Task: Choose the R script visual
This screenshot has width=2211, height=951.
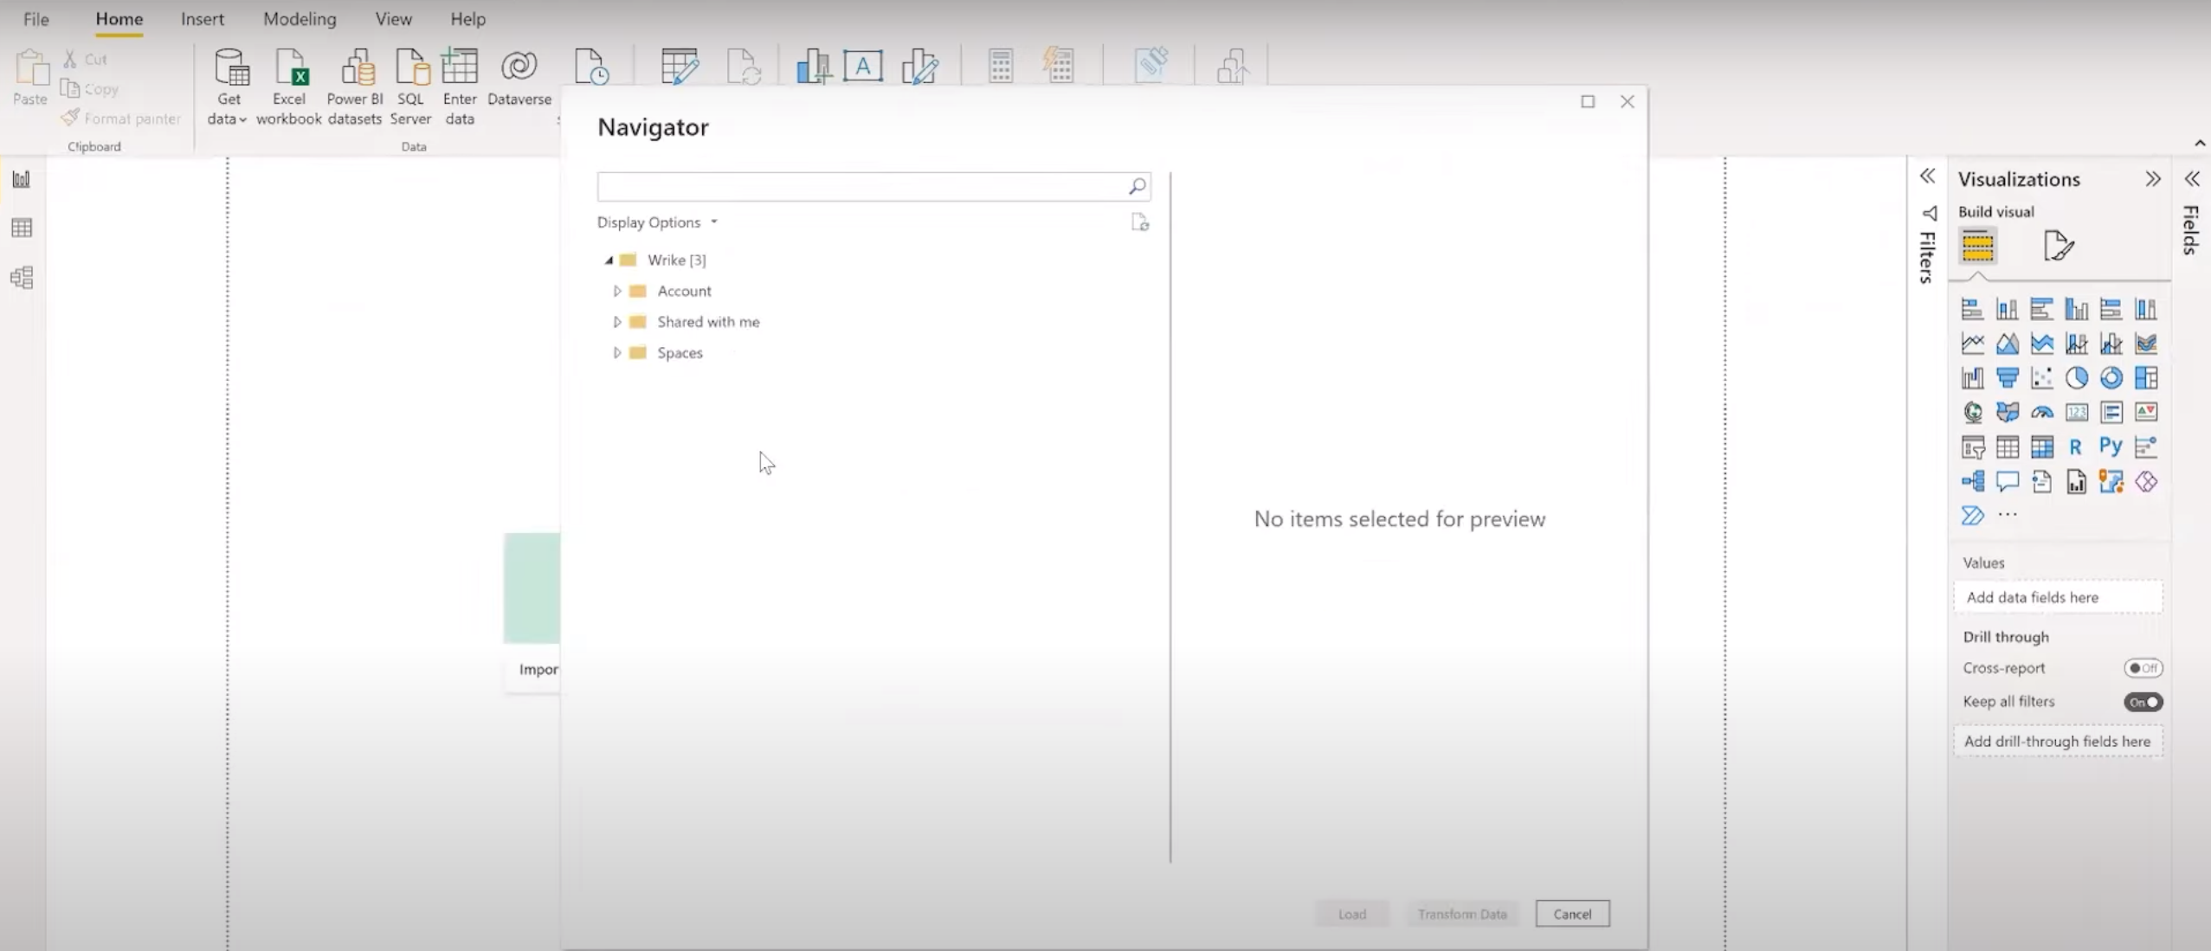Action: (x=2075, y=447)
